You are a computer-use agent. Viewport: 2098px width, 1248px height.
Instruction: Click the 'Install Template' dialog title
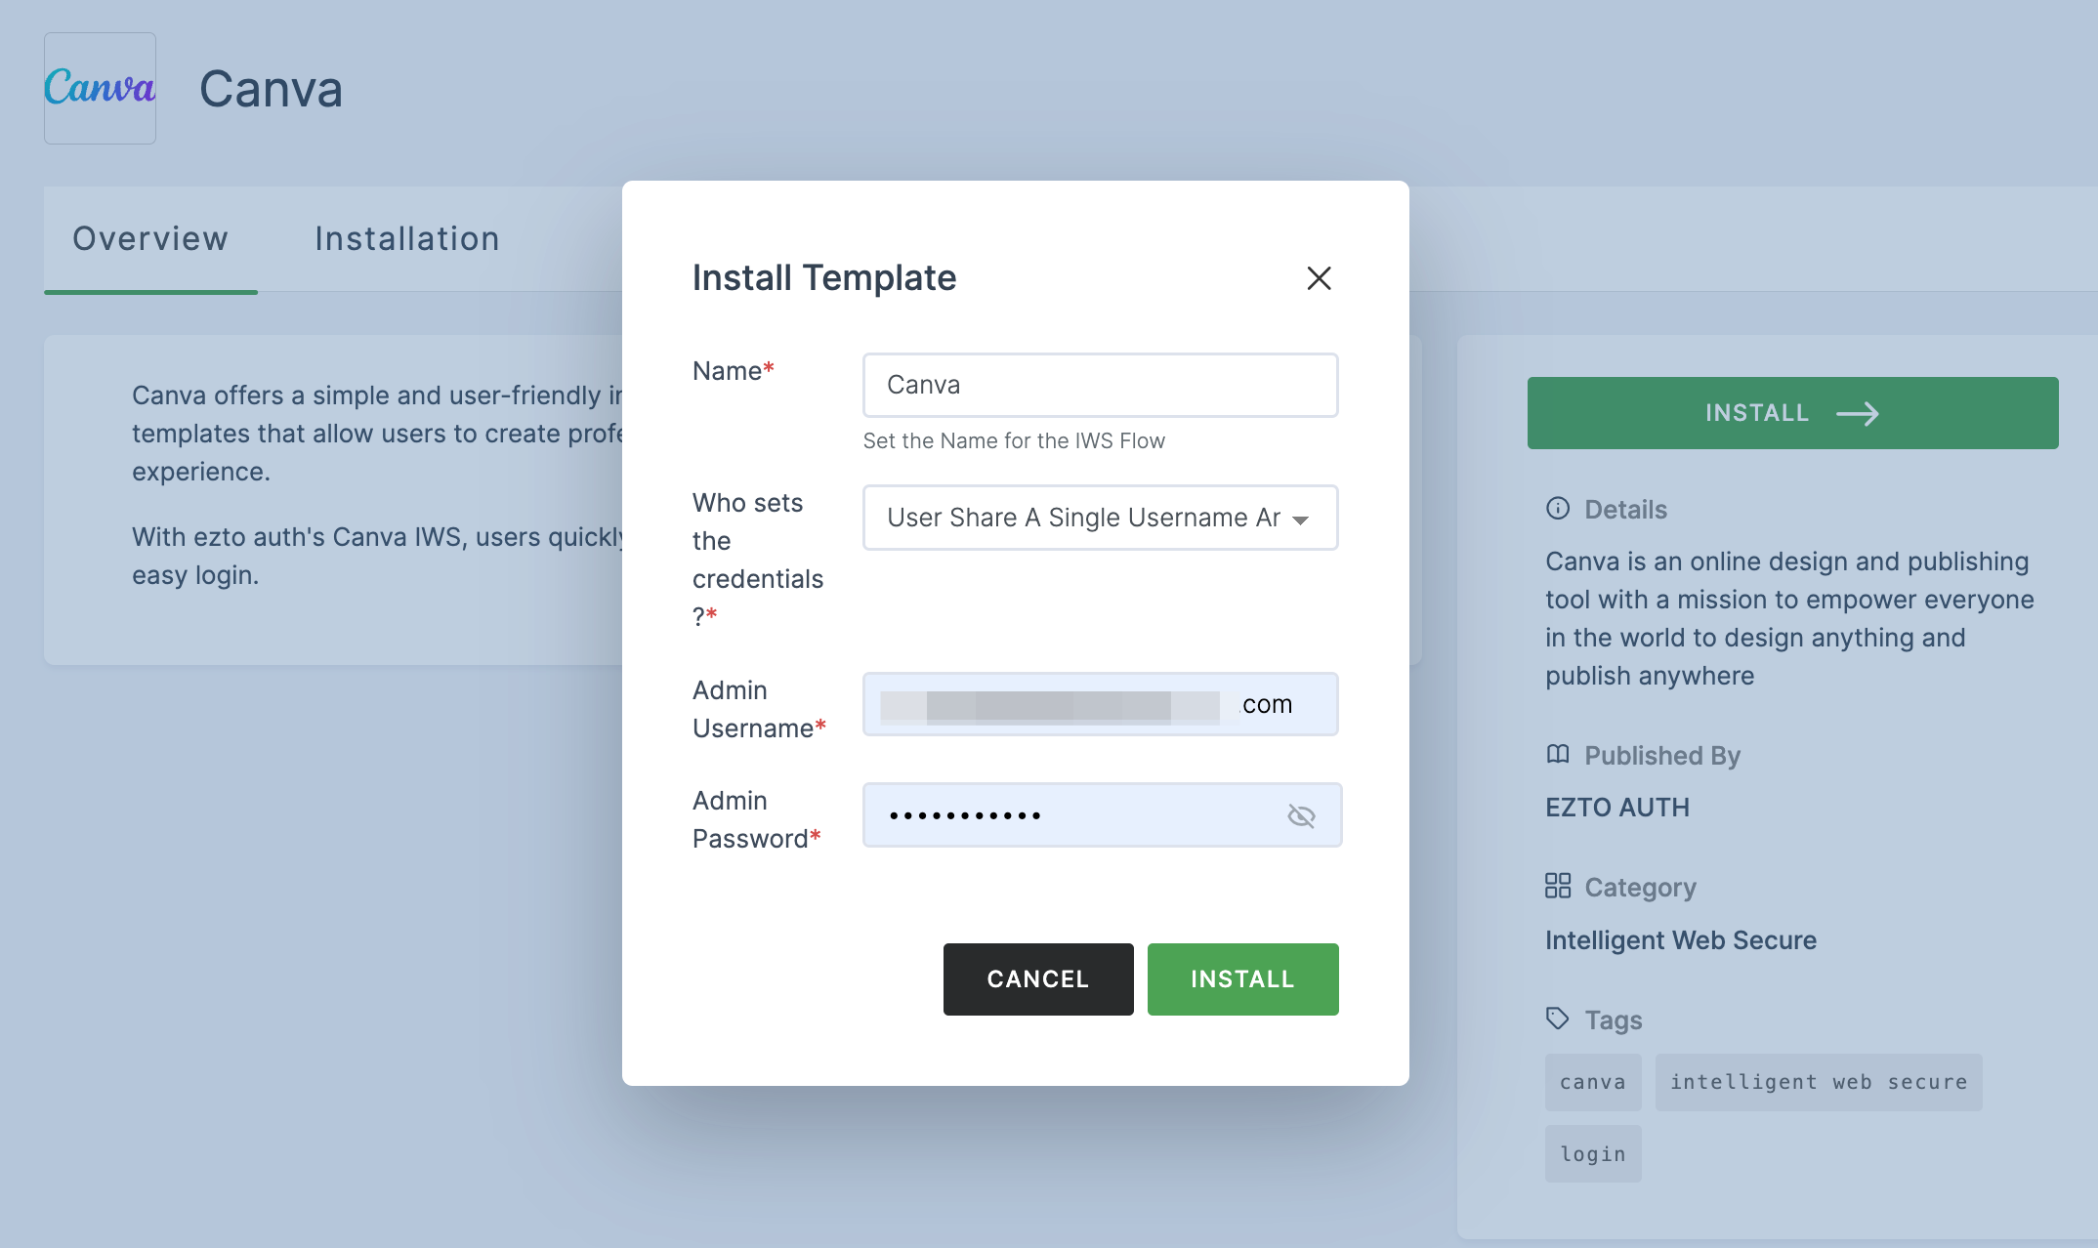click(x=824, y=278)
